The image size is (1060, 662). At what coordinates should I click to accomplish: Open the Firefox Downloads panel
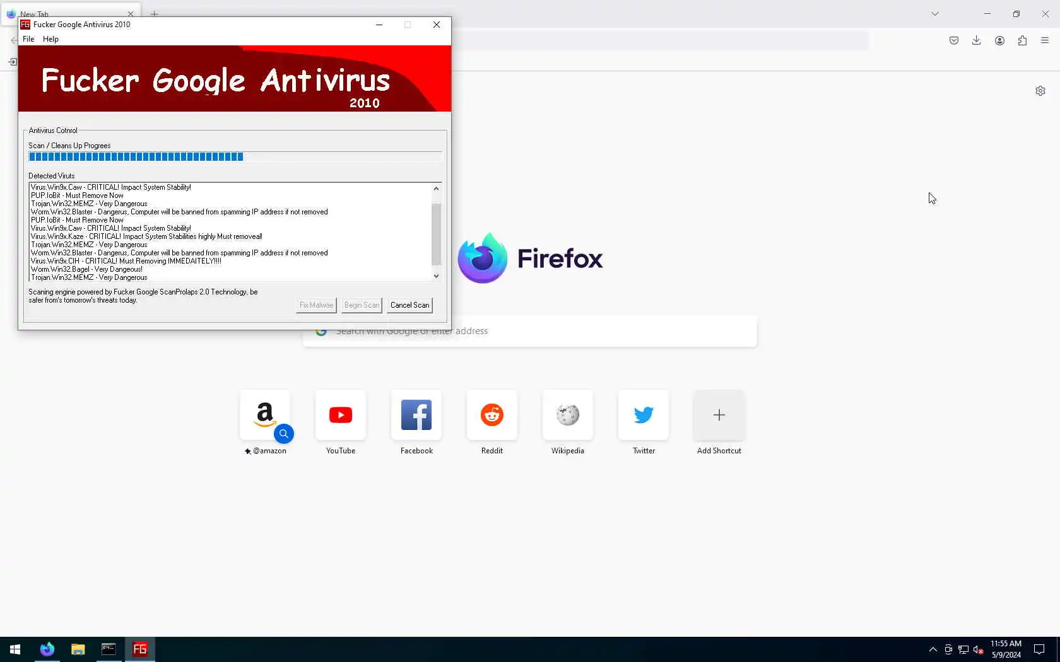click(x=977, y=40)
